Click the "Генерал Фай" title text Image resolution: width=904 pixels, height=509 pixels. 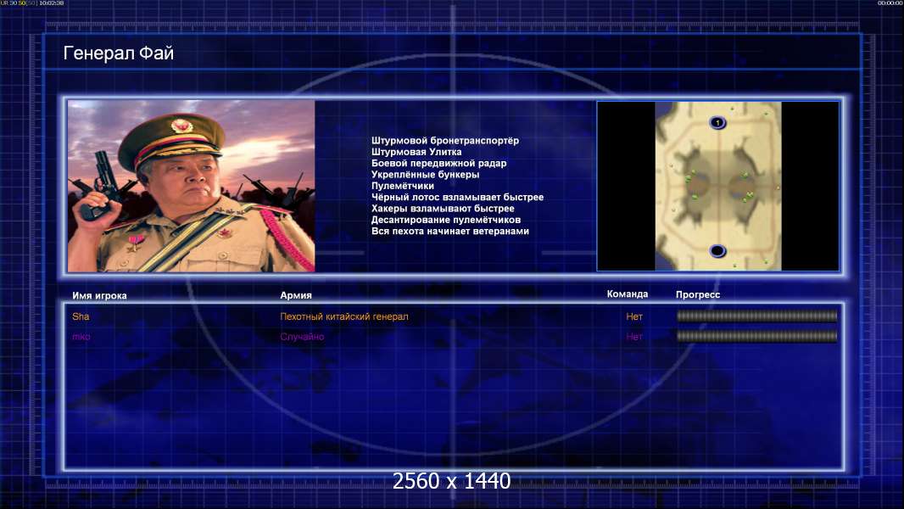pos(118,53)
